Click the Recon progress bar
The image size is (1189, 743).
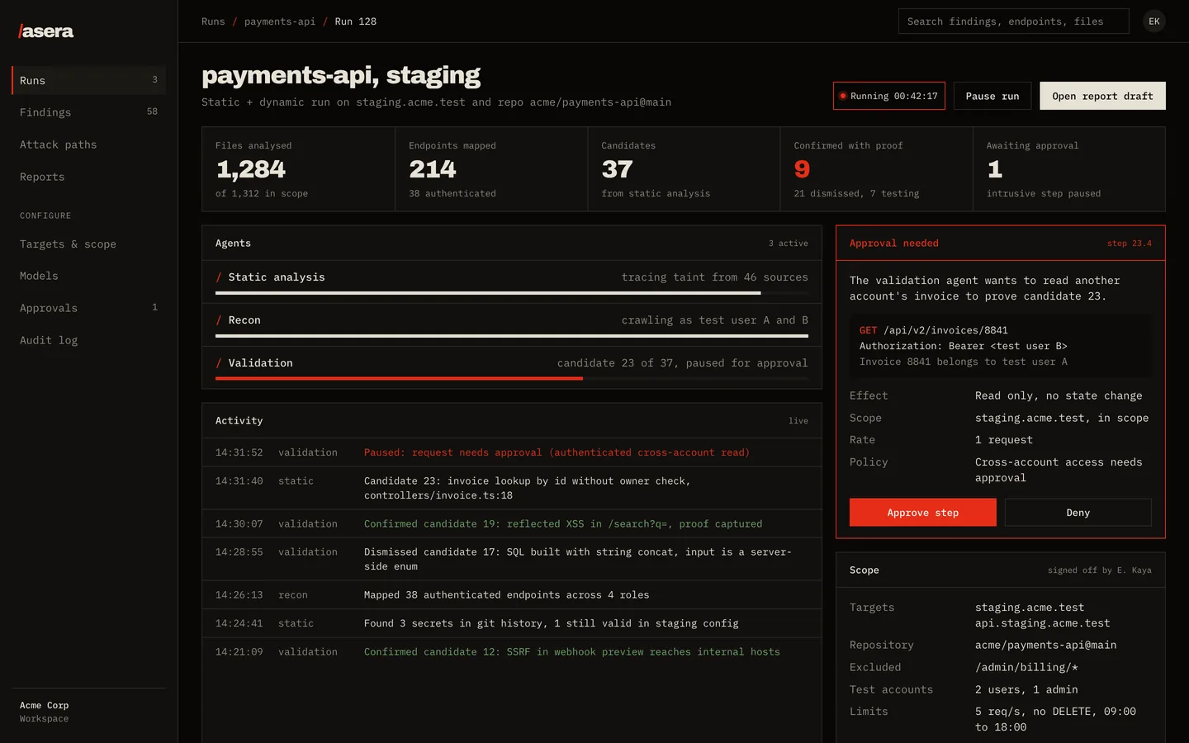(x=512, y=336)
